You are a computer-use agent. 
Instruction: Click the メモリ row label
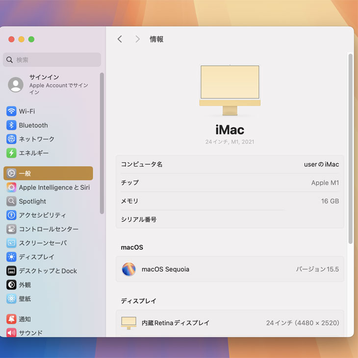pos(129,201)
